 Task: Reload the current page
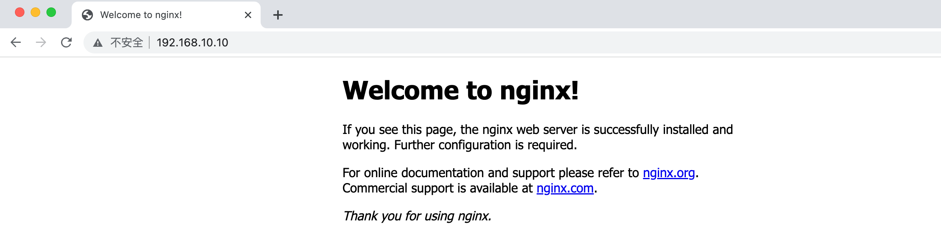[66, 42]
